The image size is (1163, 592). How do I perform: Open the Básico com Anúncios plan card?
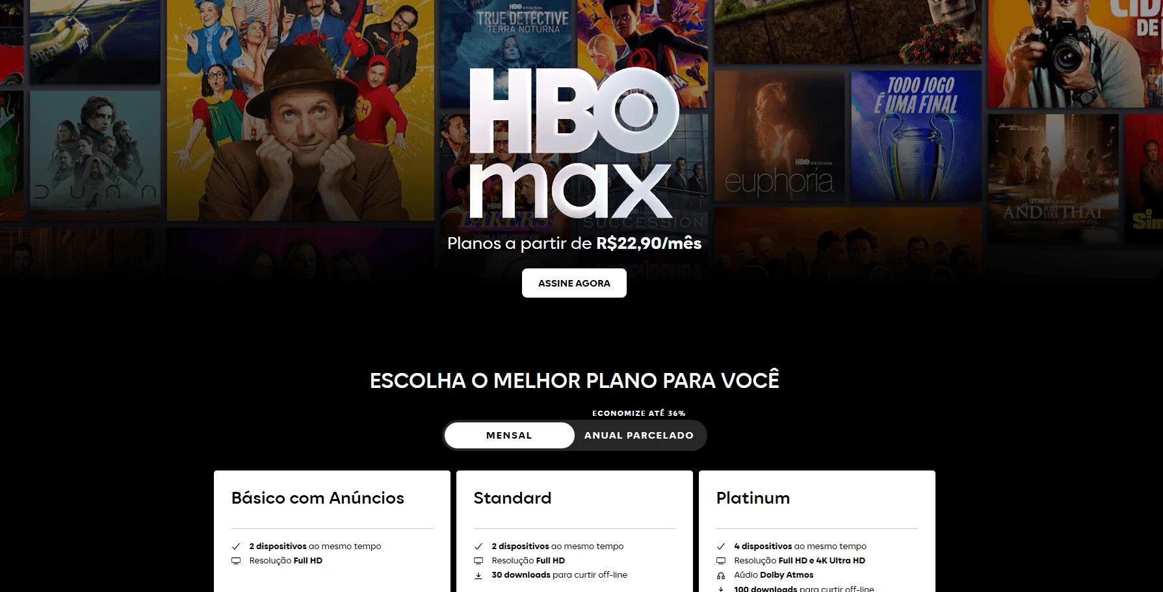[332, 531]
